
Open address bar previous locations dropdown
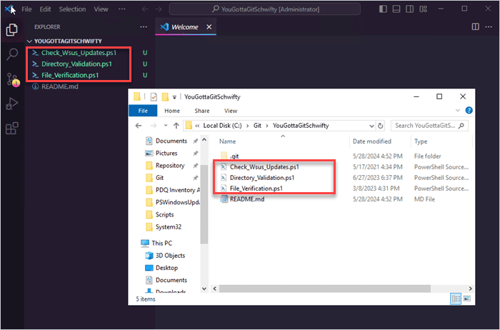371,126
